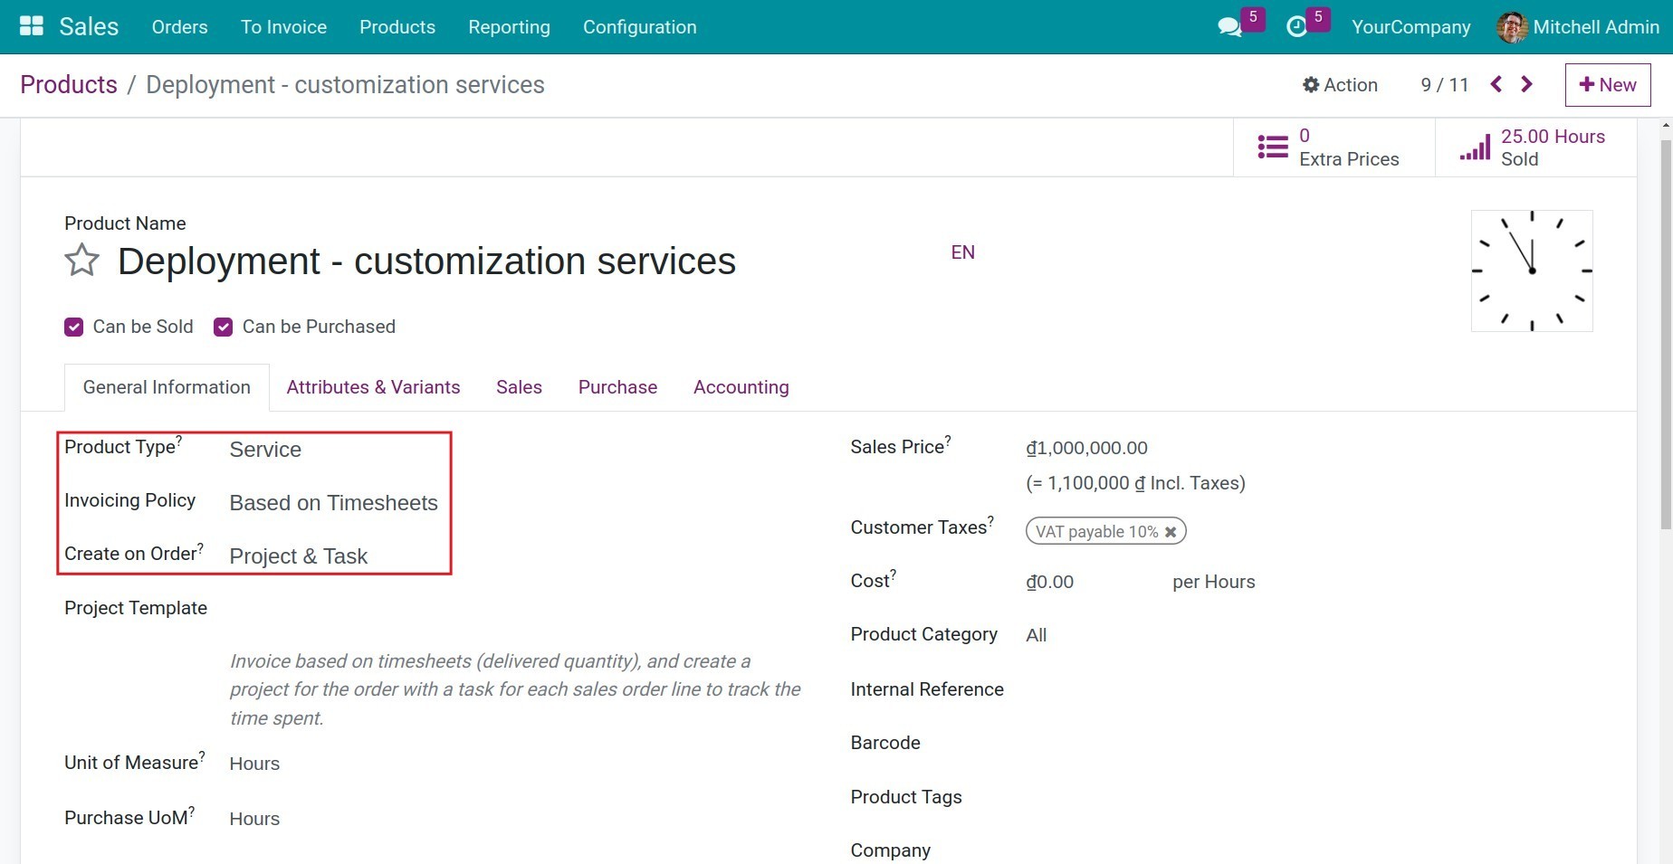Open the Reporting menu

point(509,27)
